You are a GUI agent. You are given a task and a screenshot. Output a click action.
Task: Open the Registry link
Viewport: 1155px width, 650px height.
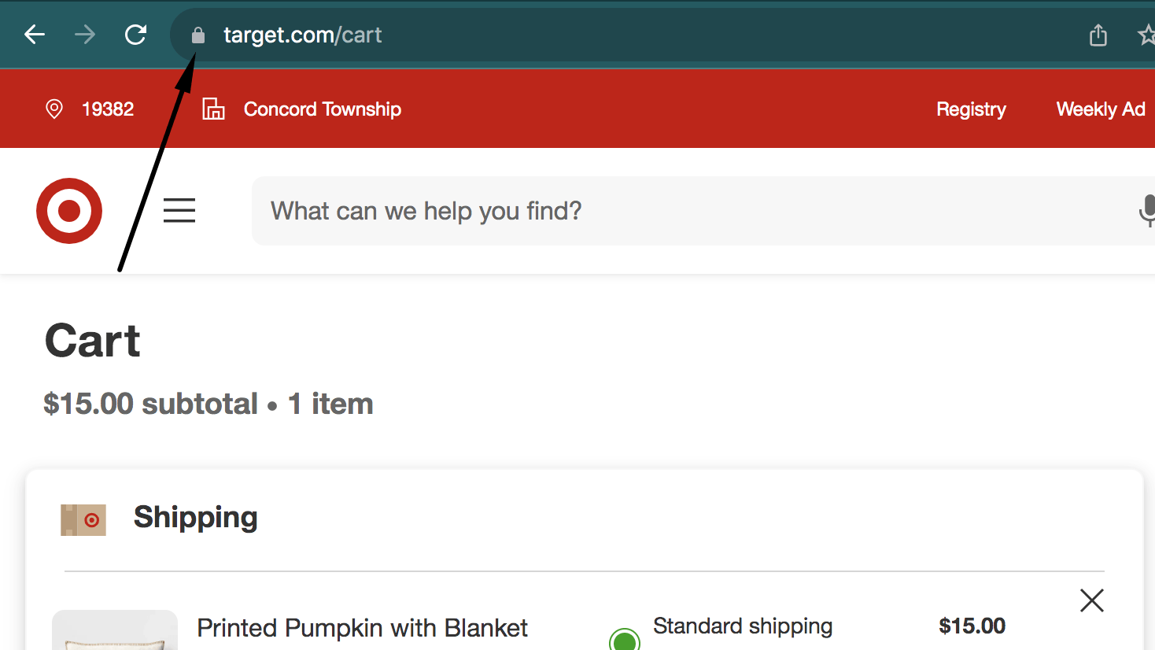971,109
